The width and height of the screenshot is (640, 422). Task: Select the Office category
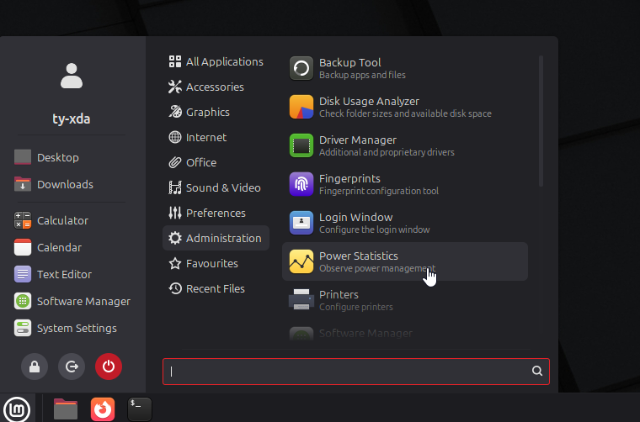pyautogui.click(x=216, y=162)
